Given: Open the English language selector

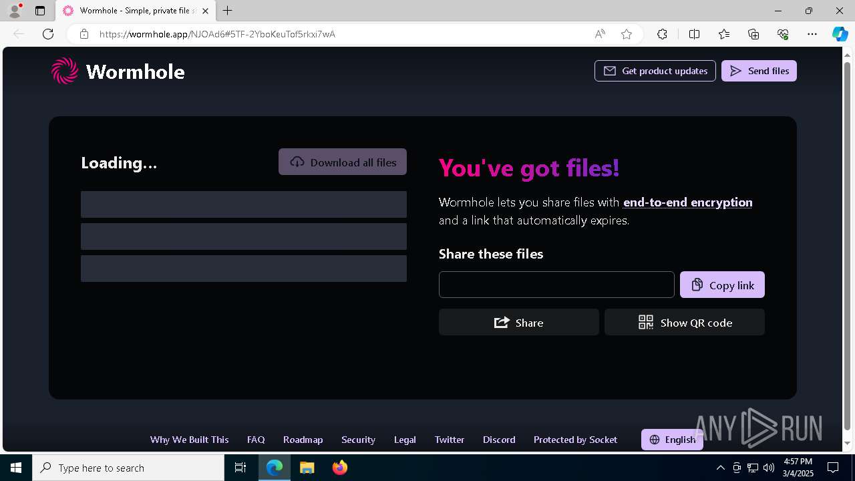Looking at the screenshot, I should click(x=672, y=440).
